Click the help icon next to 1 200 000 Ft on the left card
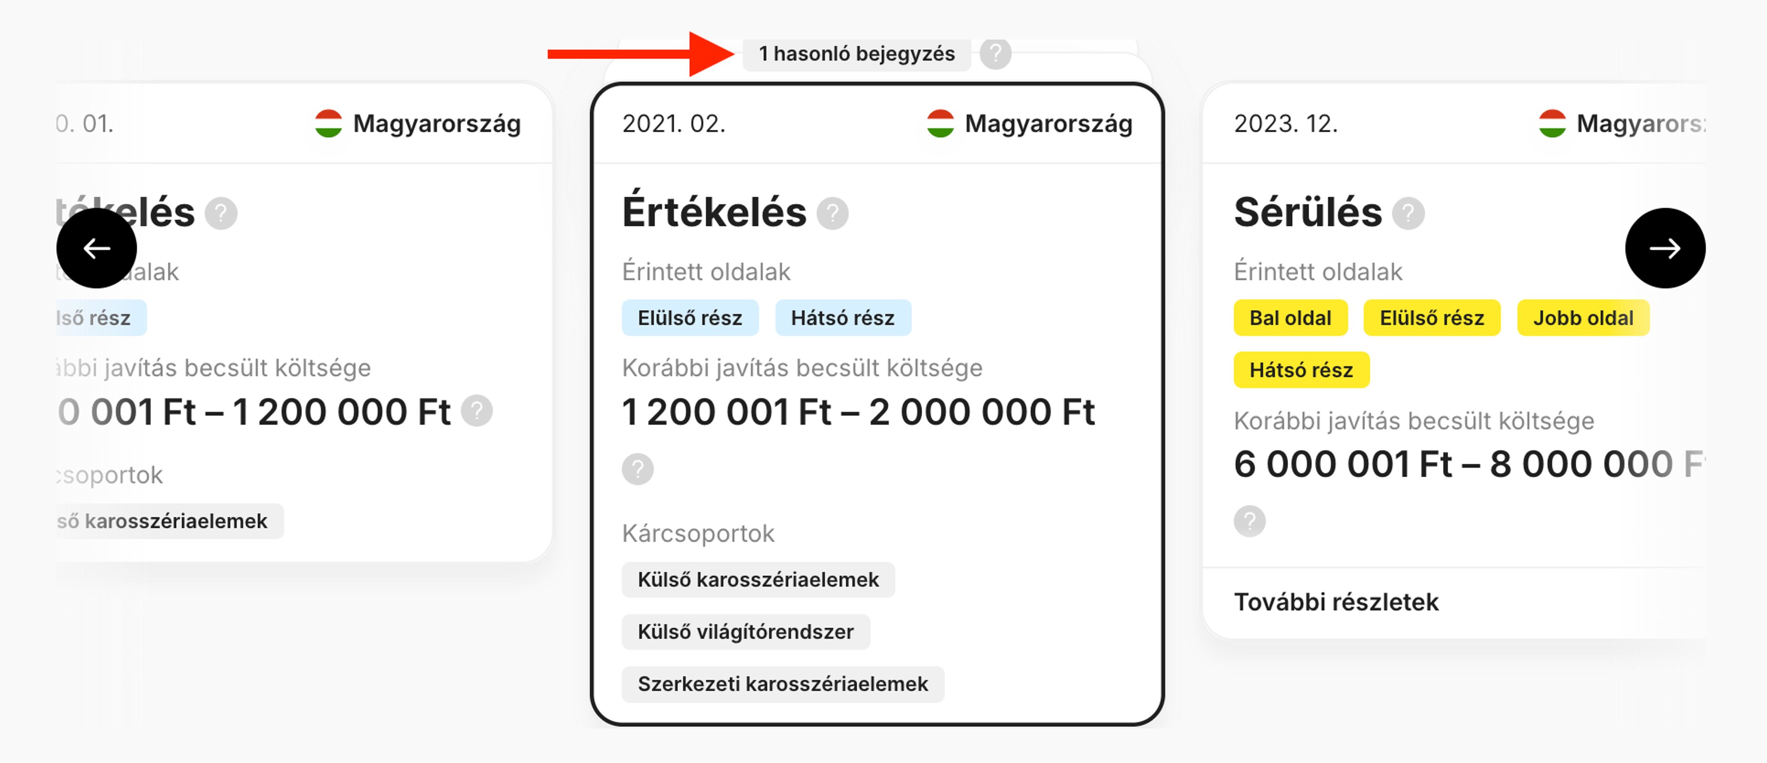The width and height of the screenshot is (1767, 763). coord(478,411)
